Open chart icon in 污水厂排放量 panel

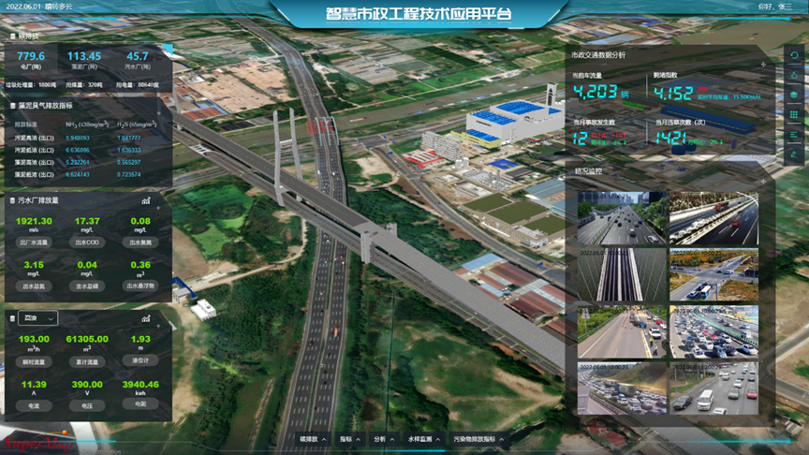146,200
